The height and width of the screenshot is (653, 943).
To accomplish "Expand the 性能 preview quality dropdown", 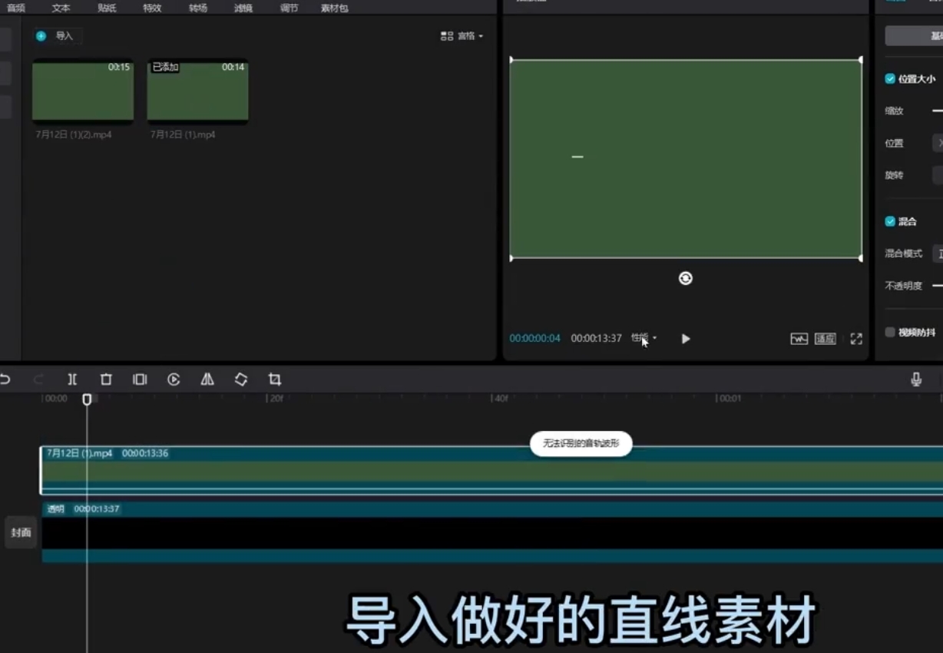I will (644, 338).
